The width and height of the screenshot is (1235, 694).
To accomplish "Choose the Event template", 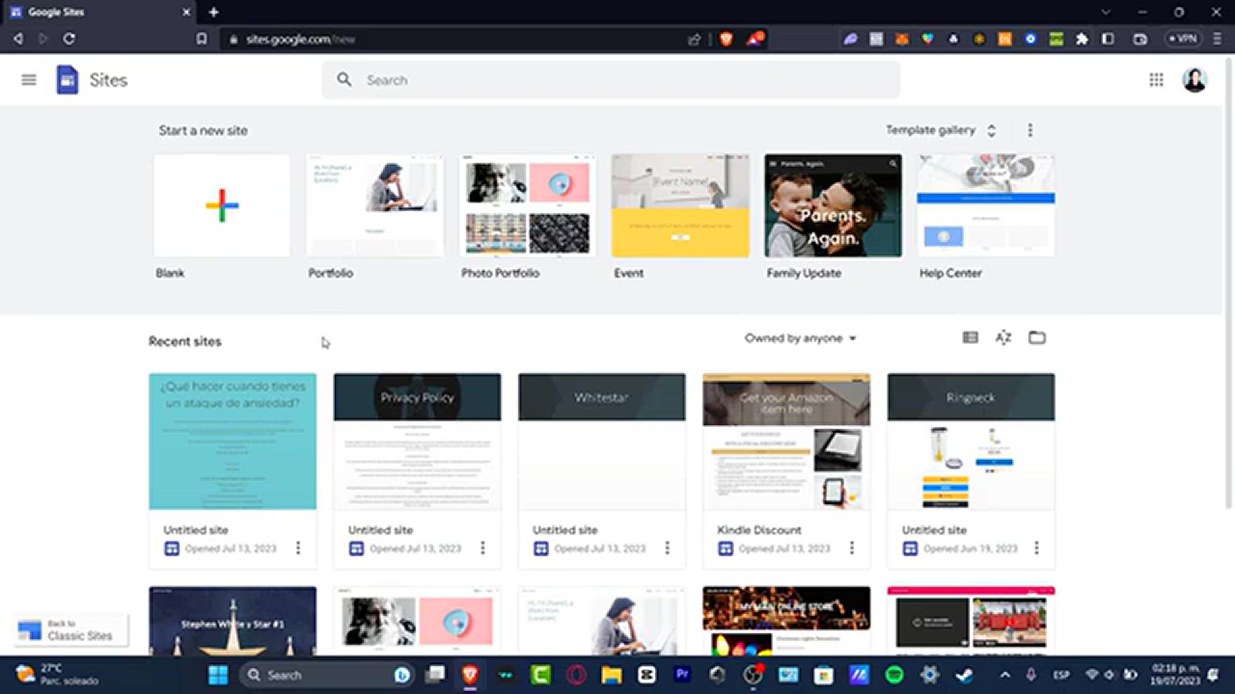I will click(x=681, y=206).
